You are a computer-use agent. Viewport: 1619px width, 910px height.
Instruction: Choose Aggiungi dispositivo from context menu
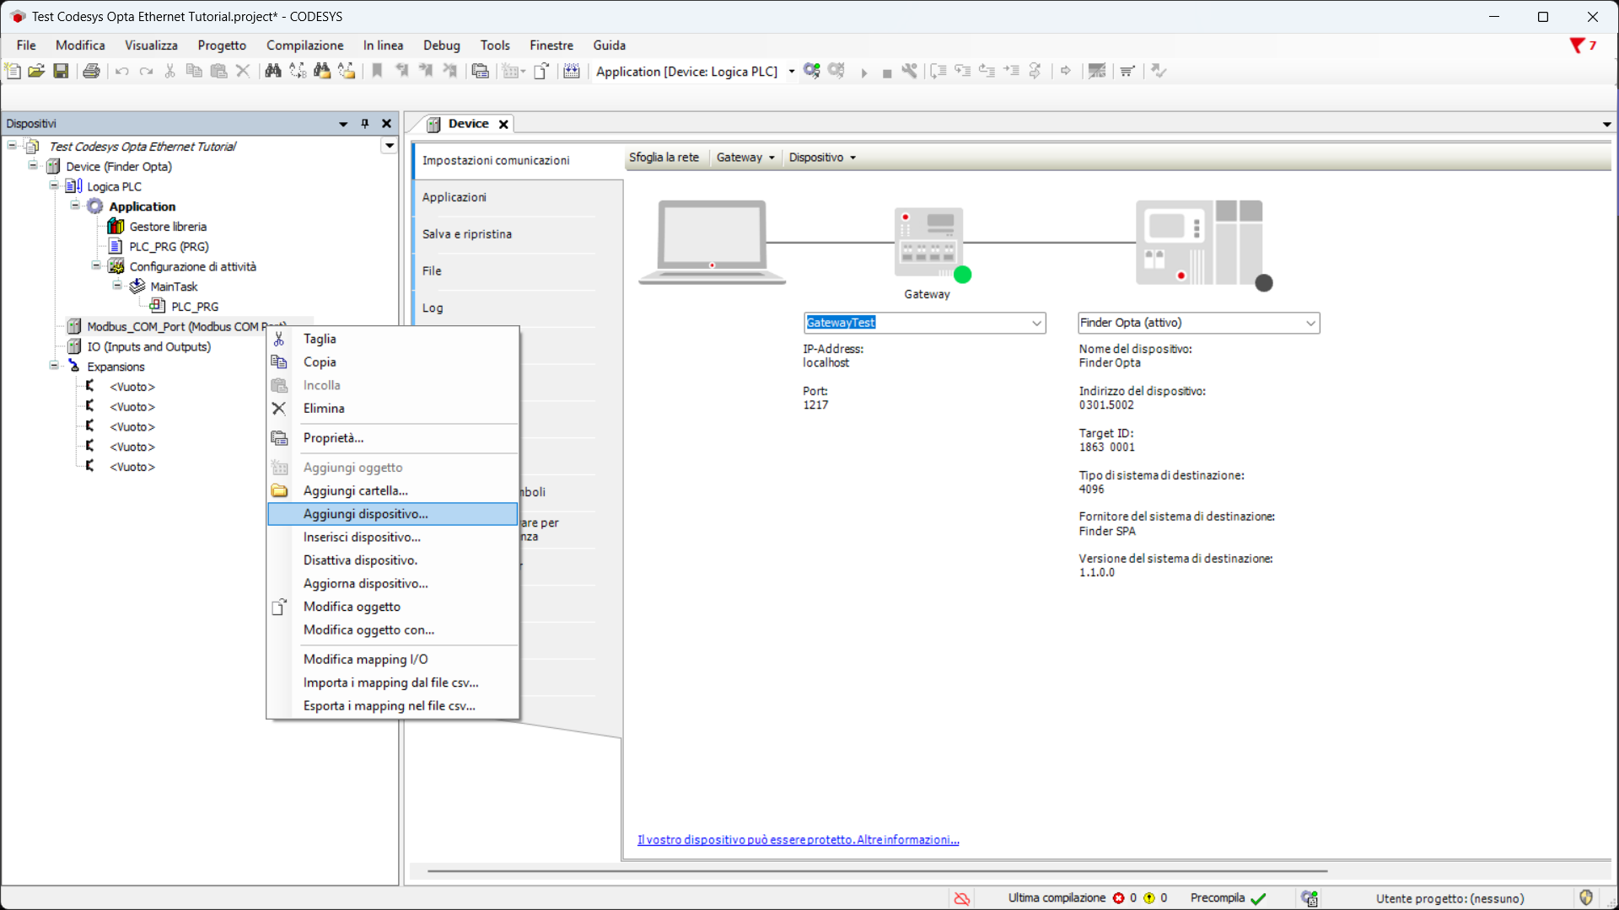click(x=366, y=514)
